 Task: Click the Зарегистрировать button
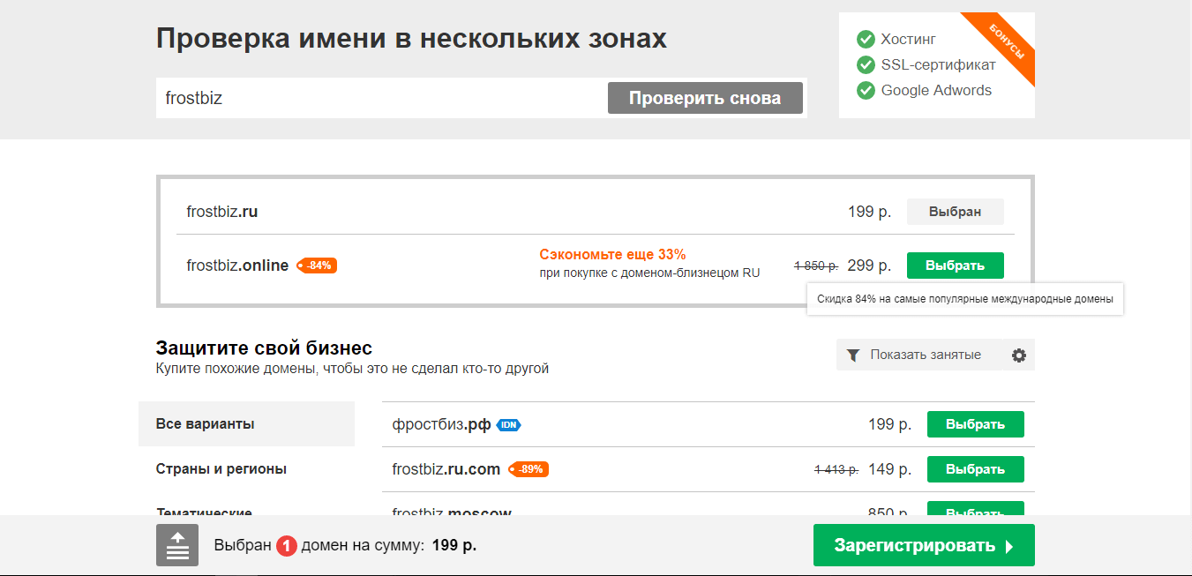pyautogui.click(x=923, y=545)
